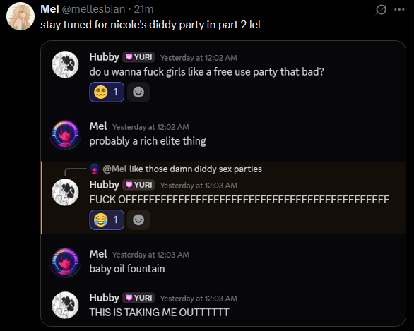Screen dimensions: 414x331
Task: Click Hubby's avatar on the replied message
Action: (x=65, y=192)
